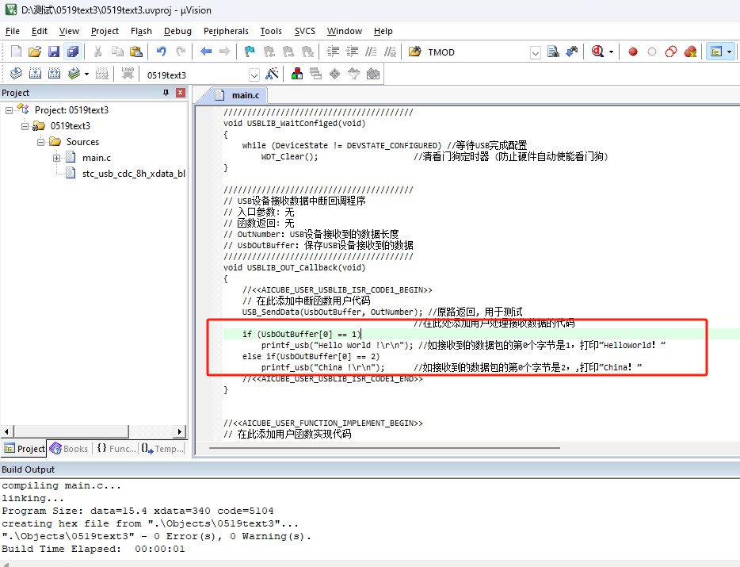Indent selected lines icon
The width and height of the screenshot is (740, 567).
(x=334, y=52)
